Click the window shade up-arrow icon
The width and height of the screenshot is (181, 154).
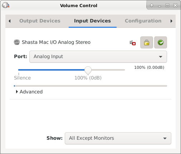(152, 5)
